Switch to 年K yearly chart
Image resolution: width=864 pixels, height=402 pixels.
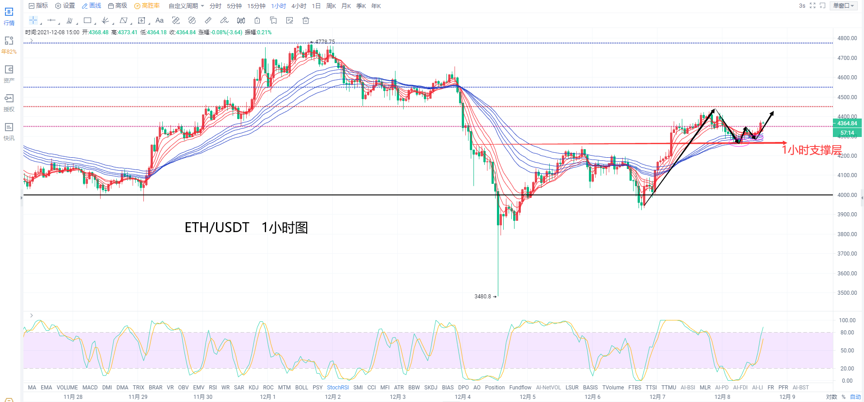click(376, 6)
